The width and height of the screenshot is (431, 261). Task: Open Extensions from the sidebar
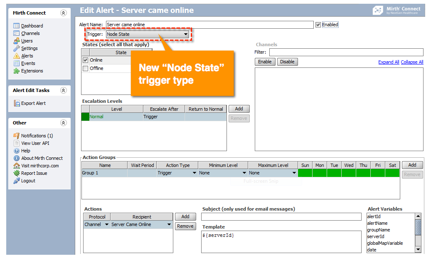click(x=32, y=71)
